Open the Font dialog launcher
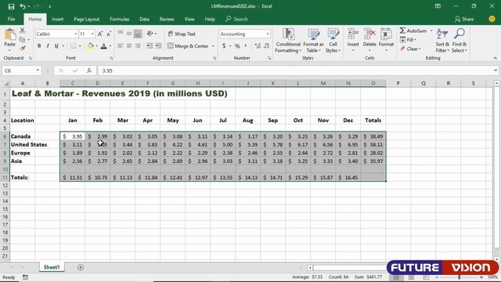 [111, 58]
